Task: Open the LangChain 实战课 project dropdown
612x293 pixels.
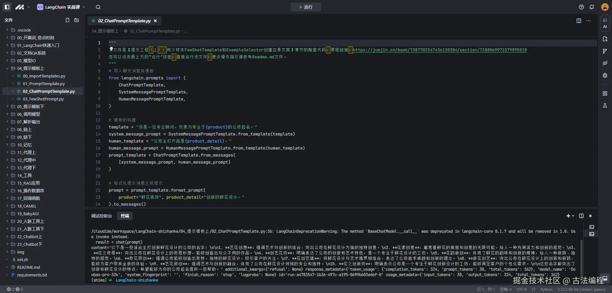Action: tap(62, 7)
